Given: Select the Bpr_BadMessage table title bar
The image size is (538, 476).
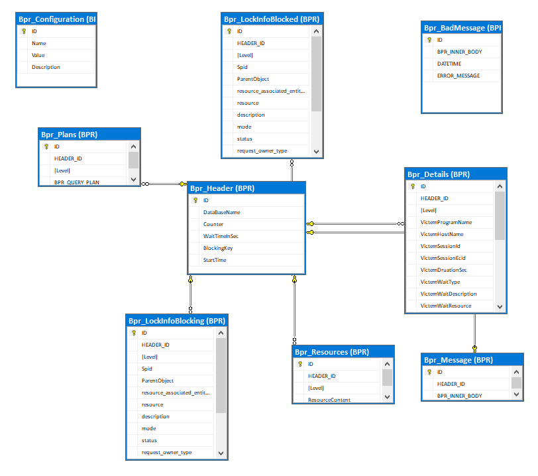Looking at the screenshot, I should coord(462,28).
